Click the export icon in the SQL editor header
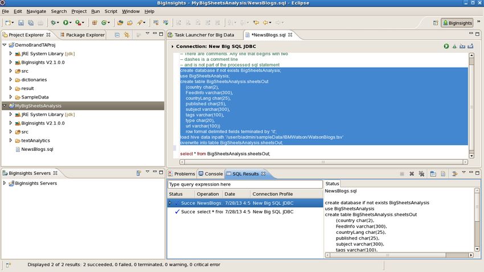This screenshot has height=272, width=484. 470,46
